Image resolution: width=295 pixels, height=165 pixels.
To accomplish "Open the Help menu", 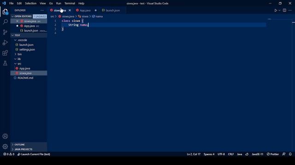I will tap(81, 3).
